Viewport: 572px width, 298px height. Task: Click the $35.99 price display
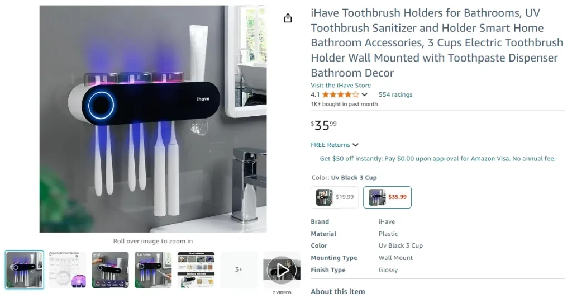pos(323,125)
